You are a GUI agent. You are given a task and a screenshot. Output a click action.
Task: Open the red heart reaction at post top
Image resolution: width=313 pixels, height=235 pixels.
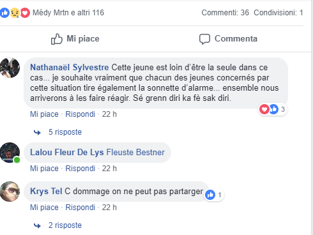coord(25,13)
